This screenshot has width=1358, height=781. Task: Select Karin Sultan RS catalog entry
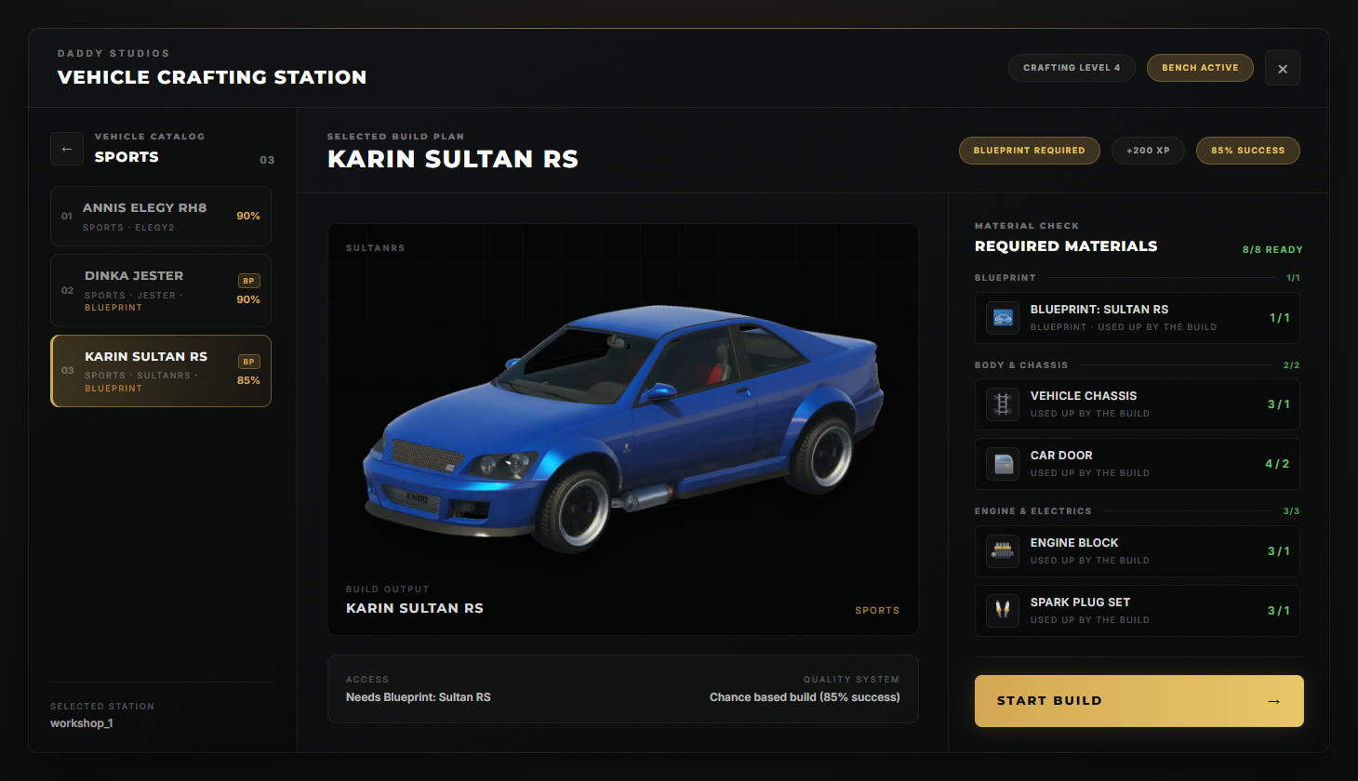161,371
